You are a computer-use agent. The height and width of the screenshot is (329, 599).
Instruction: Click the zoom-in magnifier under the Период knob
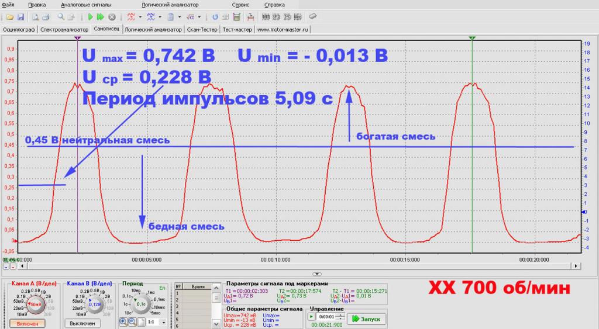point(123,321)
